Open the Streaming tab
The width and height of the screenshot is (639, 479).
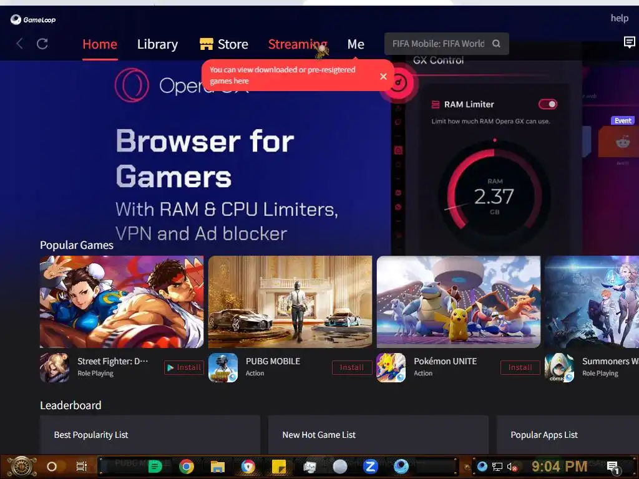tap(298, 44)
